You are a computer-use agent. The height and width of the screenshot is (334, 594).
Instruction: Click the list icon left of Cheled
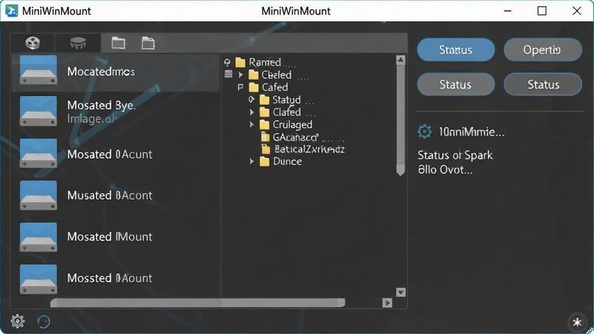tap(229, 74)
